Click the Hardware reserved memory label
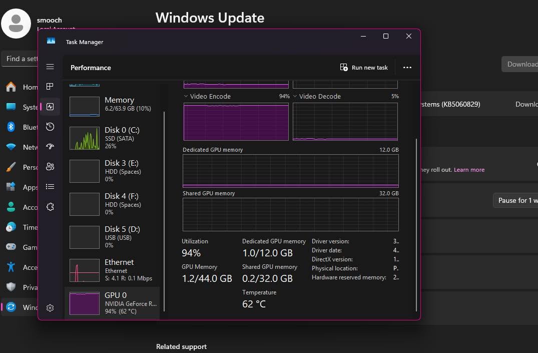538x353 pixels. point(349,277)
